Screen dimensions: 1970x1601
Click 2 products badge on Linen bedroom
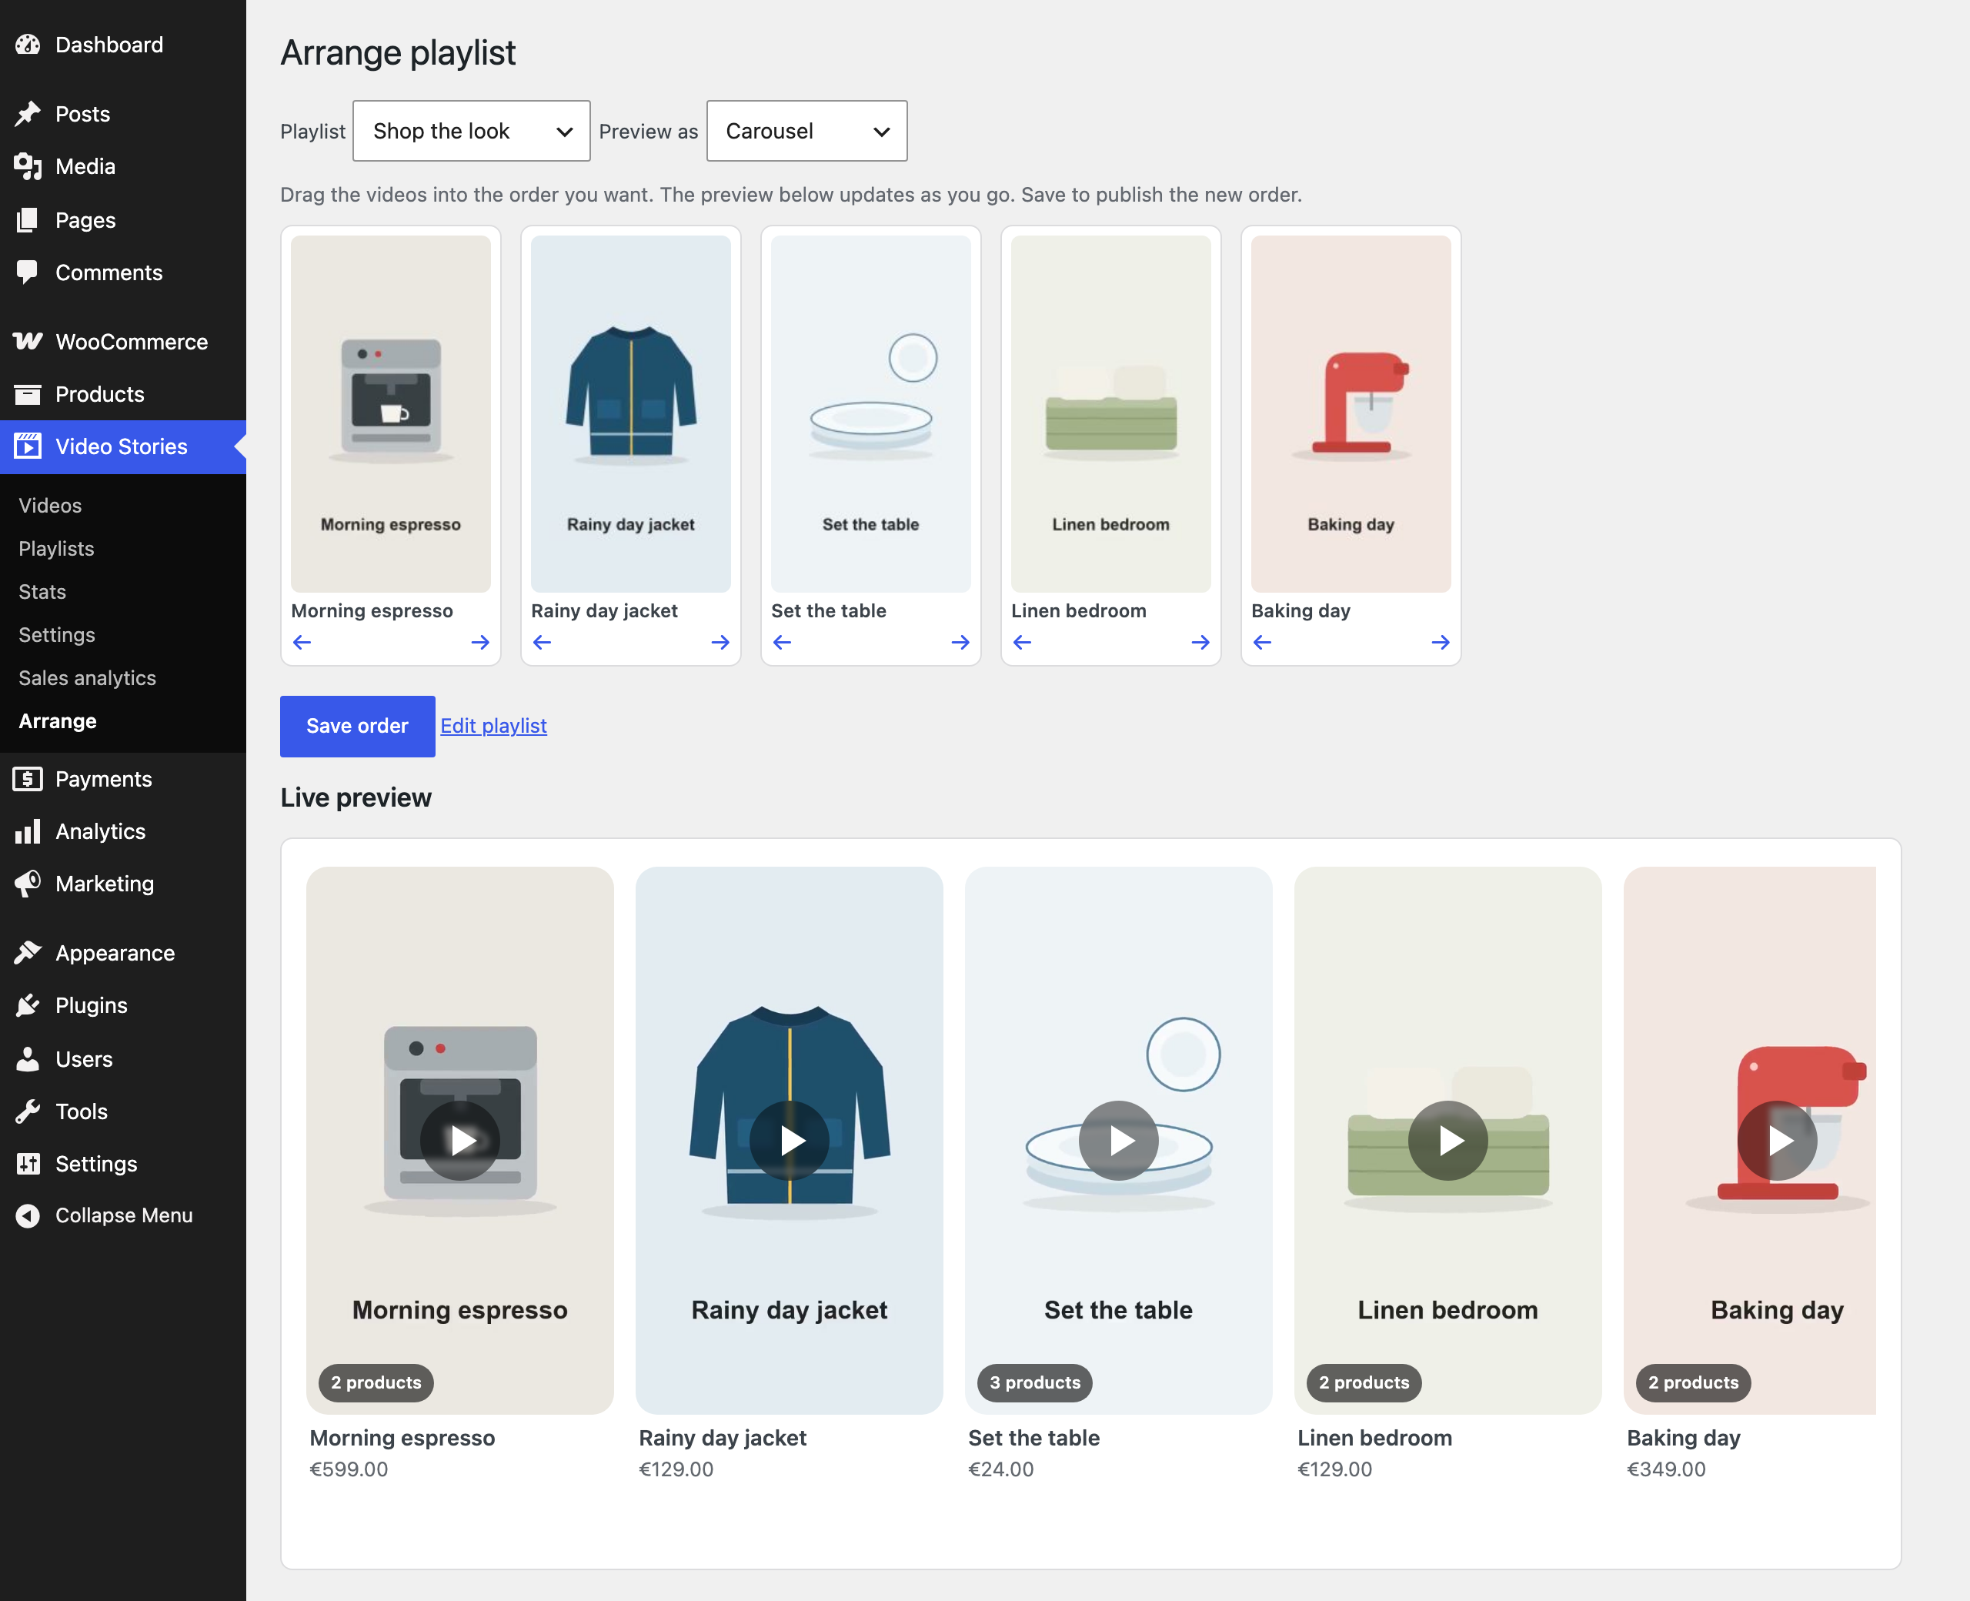pyautogui.click(x=1364, y=1382)
